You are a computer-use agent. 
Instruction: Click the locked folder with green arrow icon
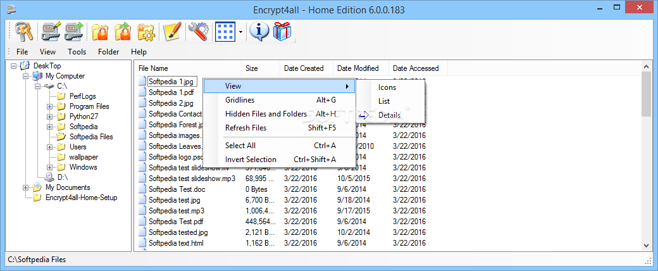(123, 32)
